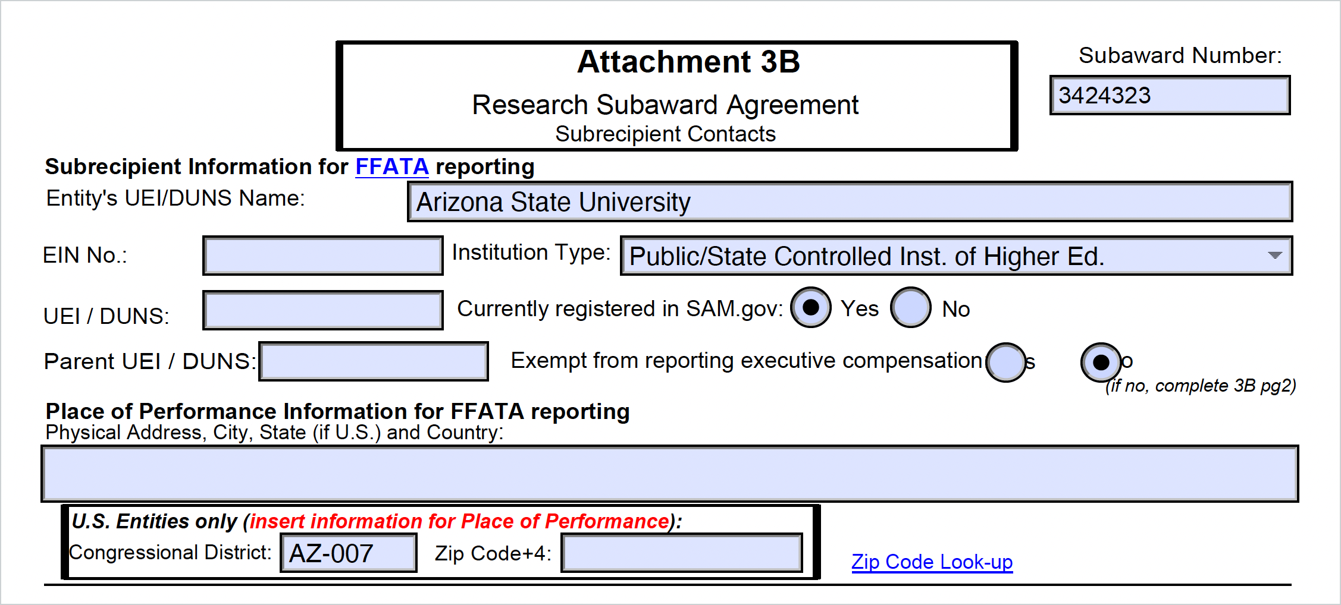Click the Congressional District field
The image size is (1341, 605).
click(x=348, y=553)
